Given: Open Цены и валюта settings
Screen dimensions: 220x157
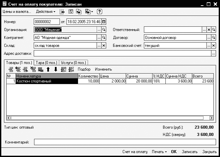Looking at the screenshot, I should click(x=17, y=12).
